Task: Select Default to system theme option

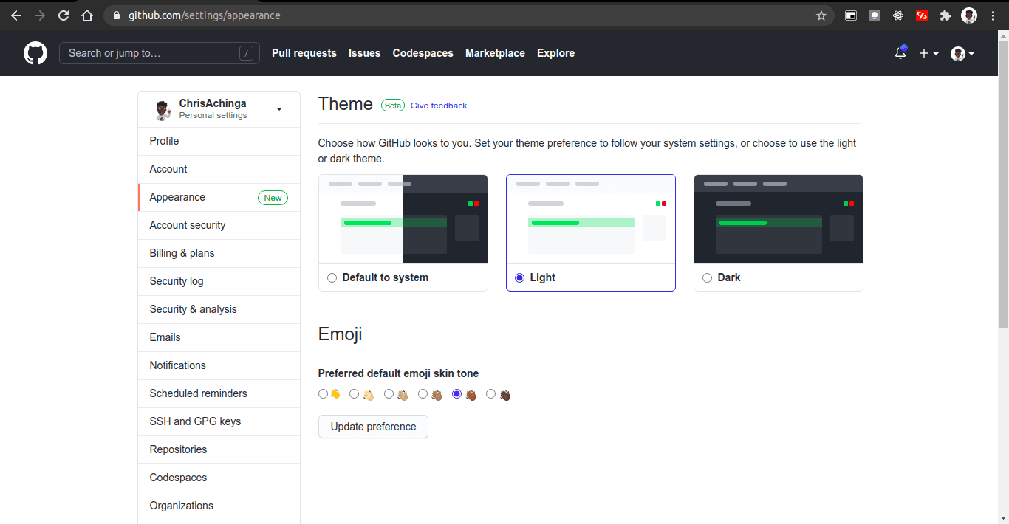Action: (x=332, y=277)
